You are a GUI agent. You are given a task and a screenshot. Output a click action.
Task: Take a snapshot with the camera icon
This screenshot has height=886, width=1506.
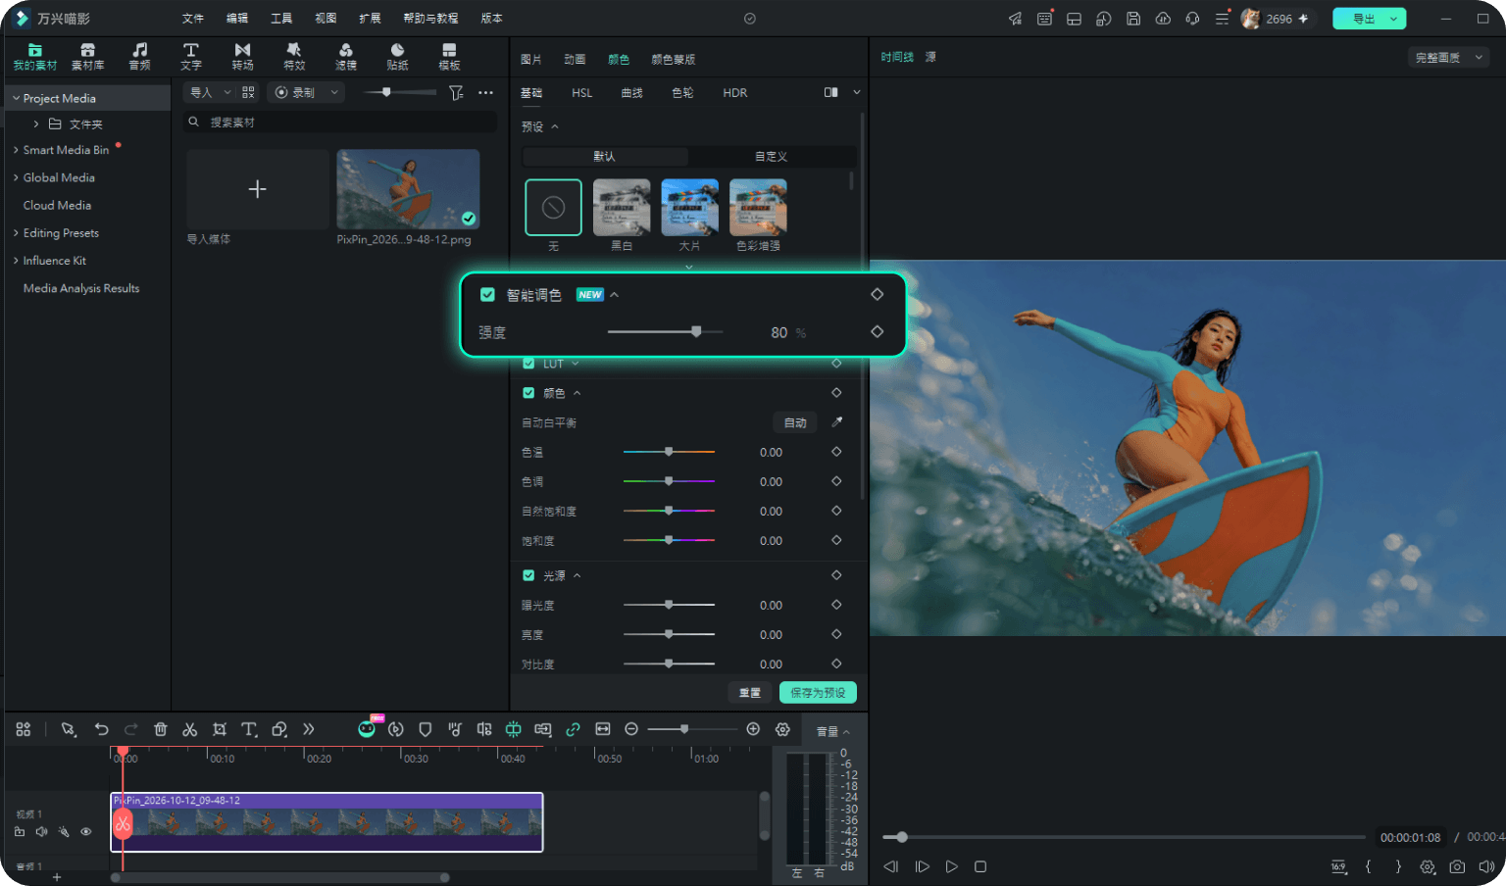[x=1457, y=866]
